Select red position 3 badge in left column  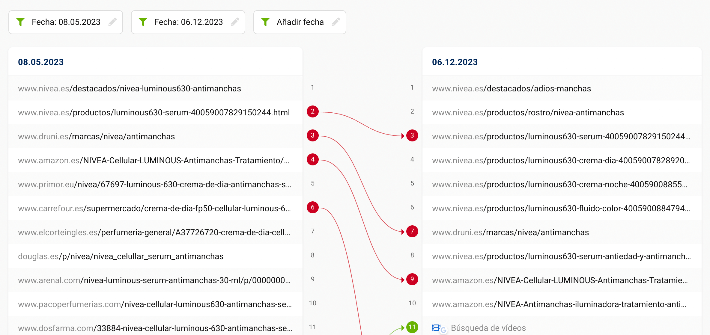[x=313, y=135]
